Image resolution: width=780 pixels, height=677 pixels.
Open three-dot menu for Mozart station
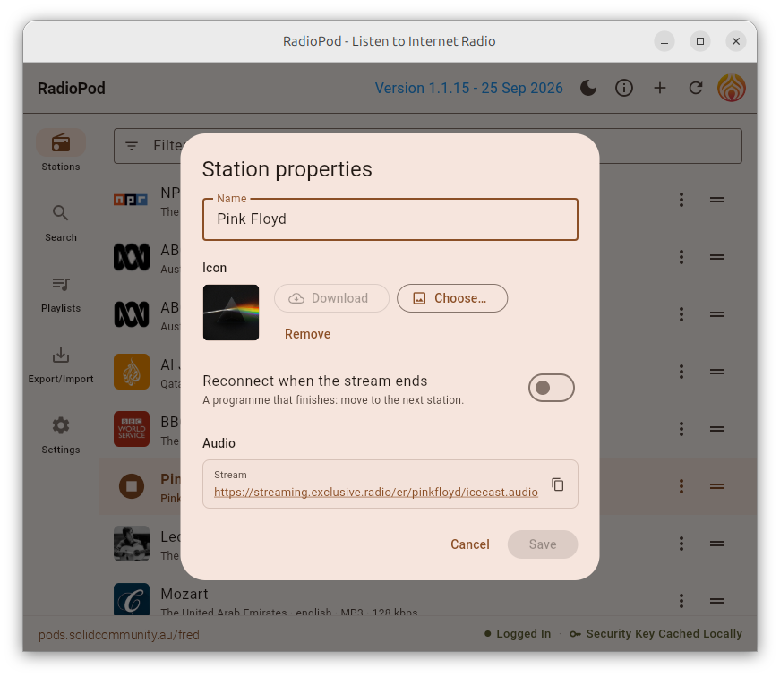click(x=681, y=600)
